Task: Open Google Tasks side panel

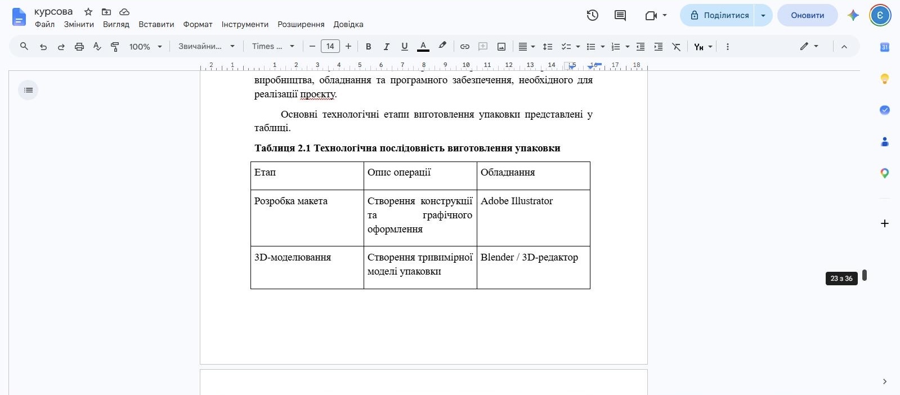Action: click(x=885, y=110)
